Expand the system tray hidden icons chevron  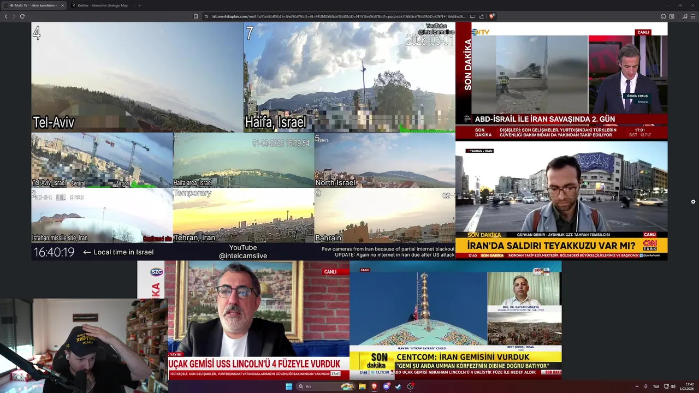(637, 386)
